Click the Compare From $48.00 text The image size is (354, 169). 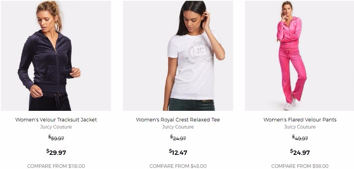(x=178, y=166)
